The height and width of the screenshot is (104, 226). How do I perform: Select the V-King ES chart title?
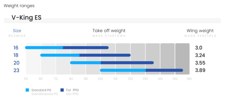(x=26, y=18)
